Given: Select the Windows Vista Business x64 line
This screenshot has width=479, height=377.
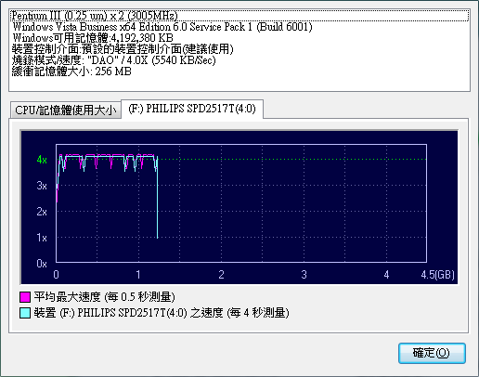Looking at the screenshot, I should tap(162, 27).
